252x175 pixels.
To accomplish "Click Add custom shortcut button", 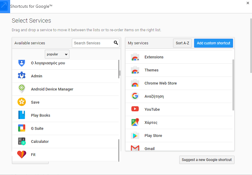I will click(x=213, y=43).
